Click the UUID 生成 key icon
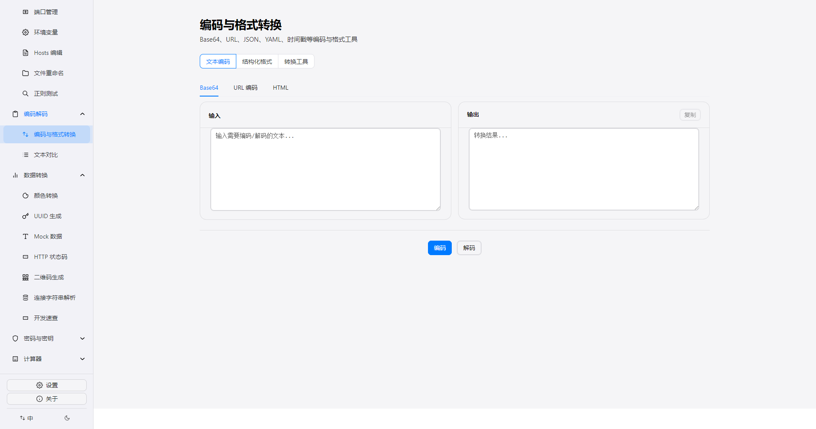The width and height of the screenshot is (816, 429). [x=25, y=216]
